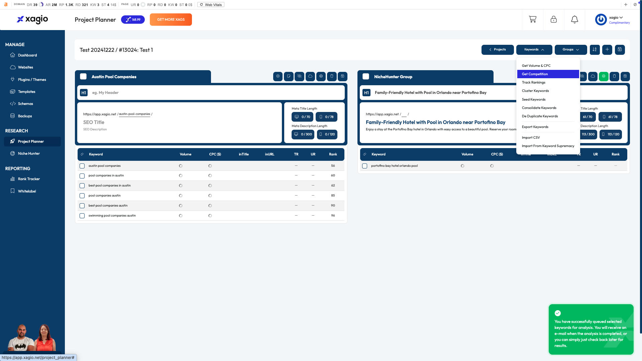Click AI chip icon in Austin Pool Companies group
This screenshot has width=642, height=361.
[321, 77]
